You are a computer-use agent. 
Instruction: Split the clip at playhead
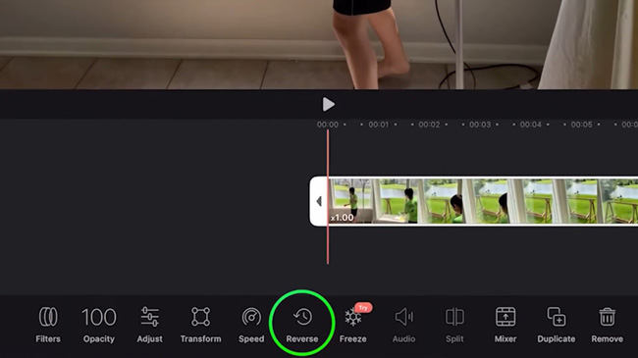(454, 325)
